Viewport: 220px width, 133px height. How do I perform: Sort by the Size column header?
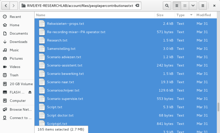point(165,15)
